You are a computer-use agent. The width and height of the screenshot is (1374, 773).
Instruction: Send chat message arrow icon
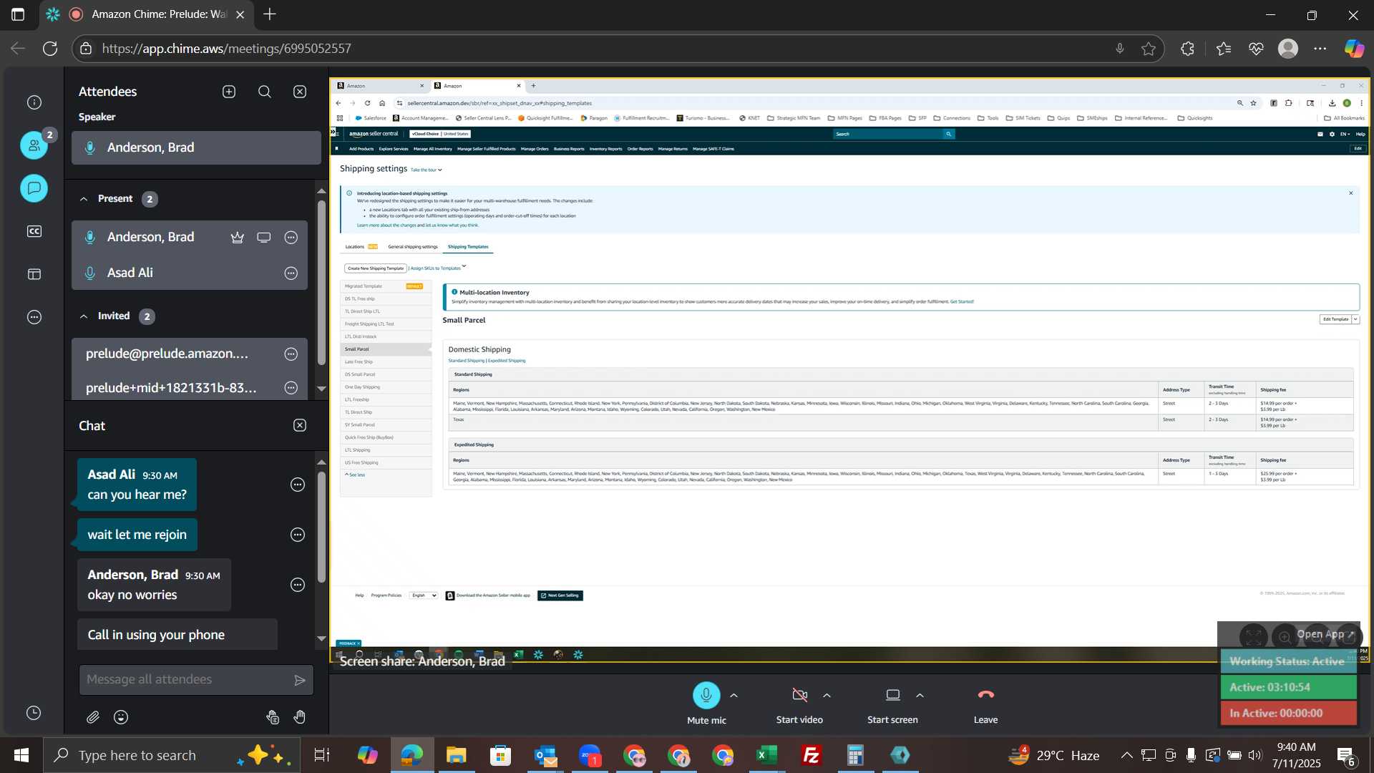coord(300,680)
